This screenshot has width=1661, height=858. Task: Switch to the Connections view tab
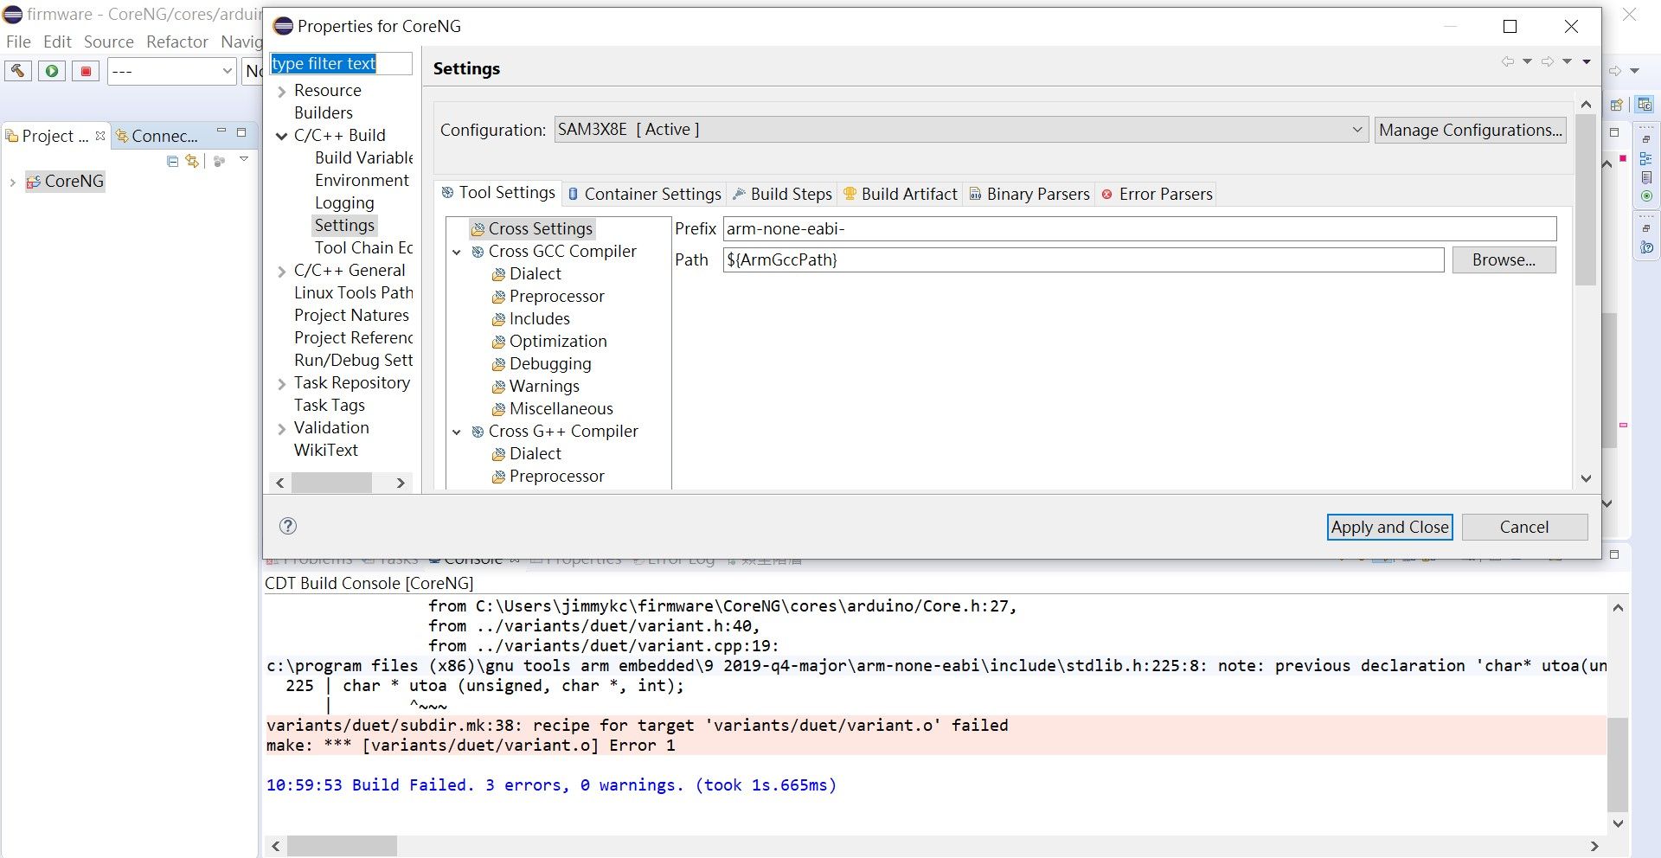(157, 136)
